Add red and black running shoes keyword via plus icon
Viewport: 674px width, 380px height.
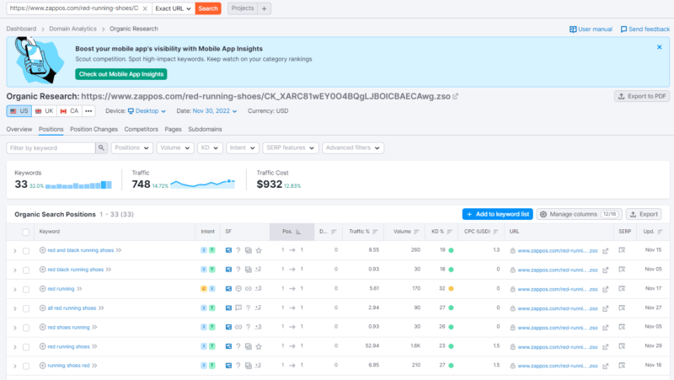point(43,250)
